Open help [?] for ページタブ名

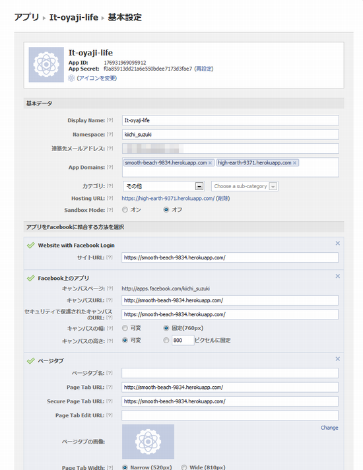pyautogui.click(x=110, y=373)
